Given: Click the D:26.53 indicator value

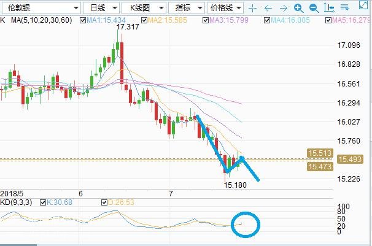Looking at the screenshot, I should [x=121, y=202].
